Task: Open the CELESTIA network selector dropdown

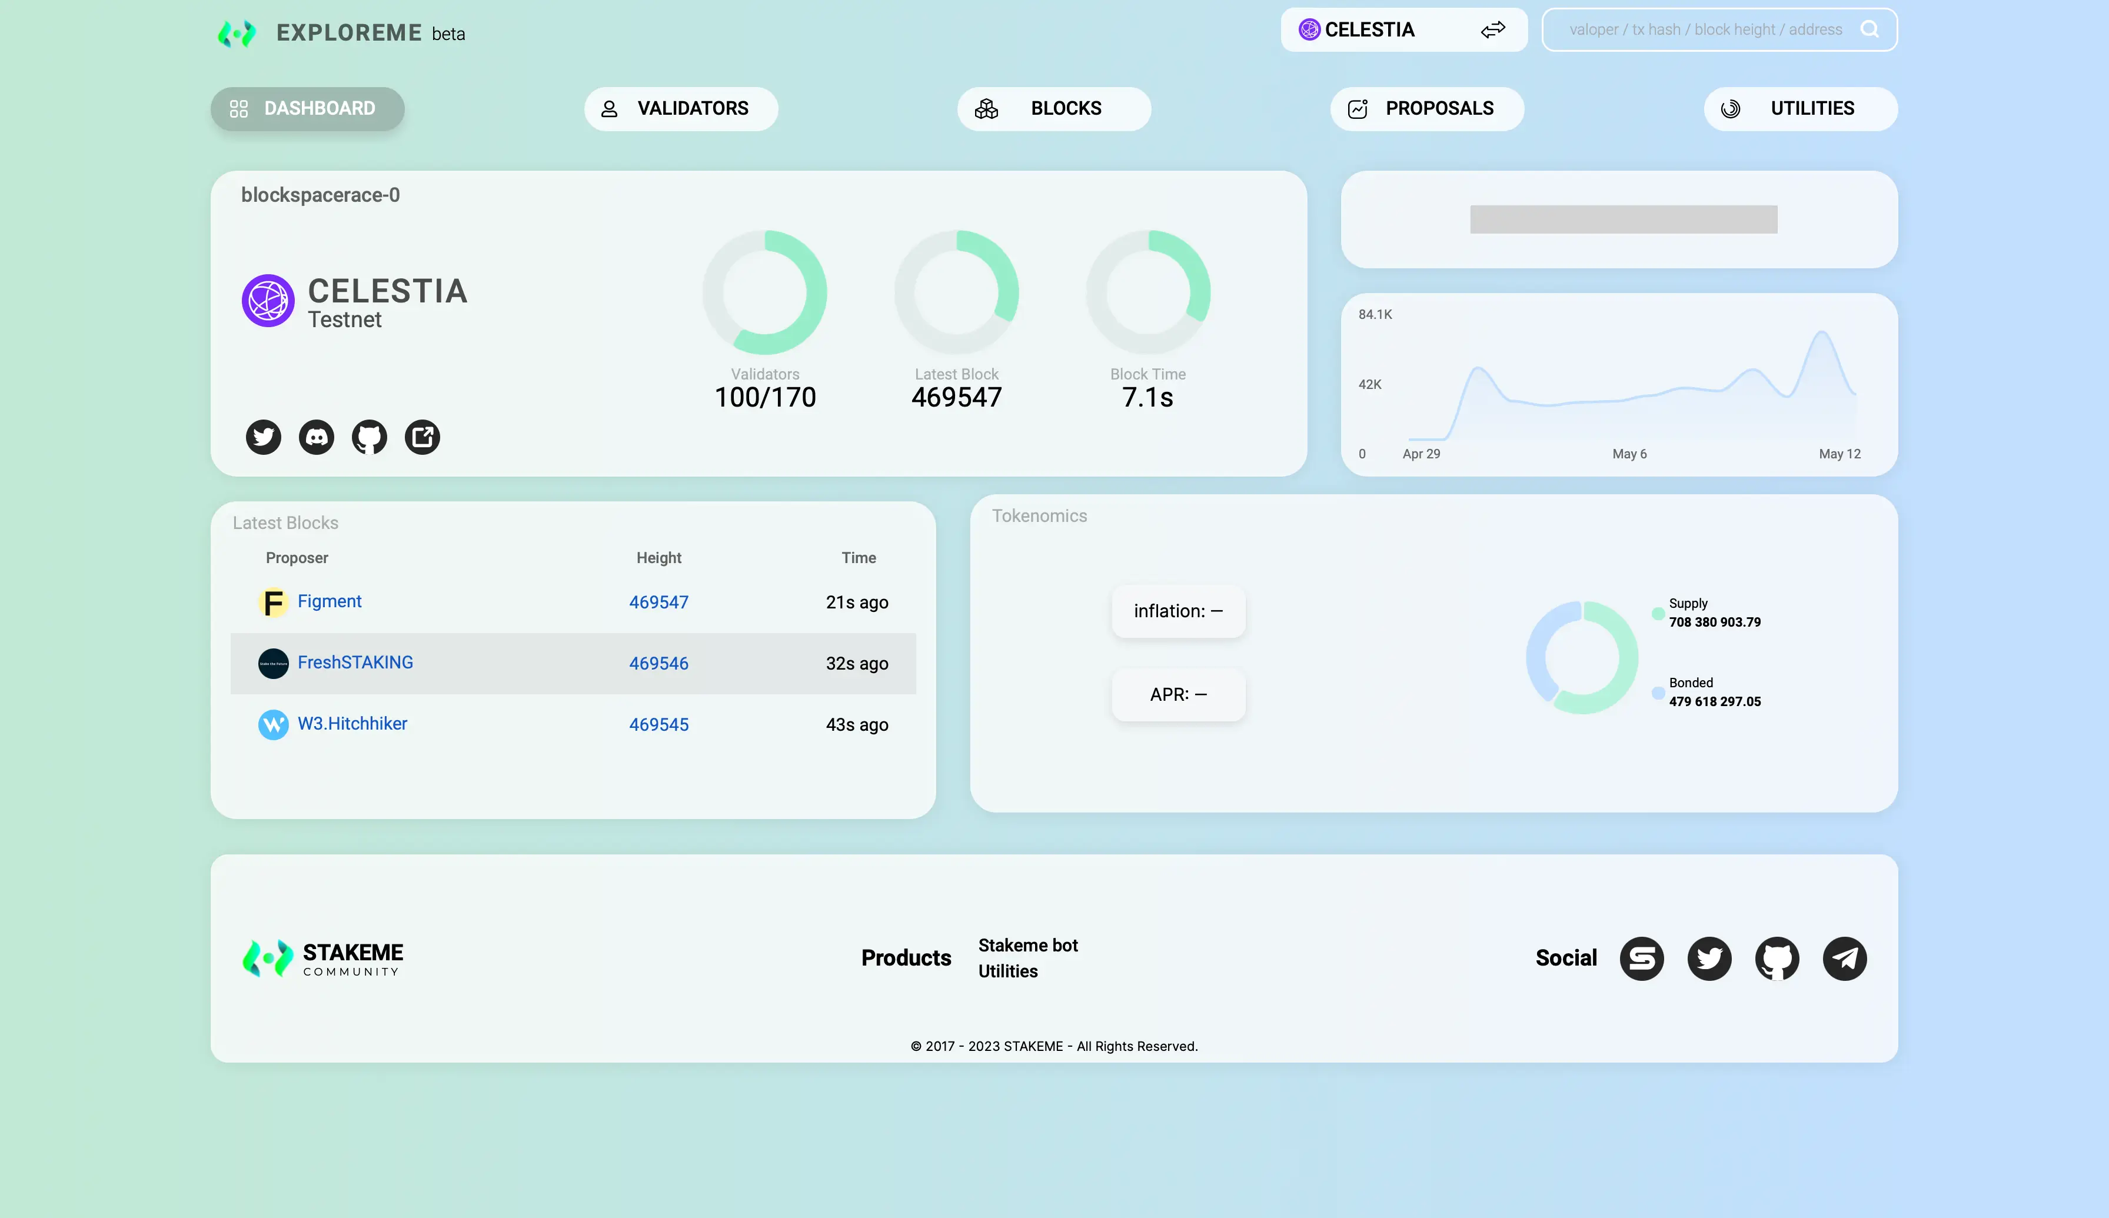Action: pos(1404,30)
